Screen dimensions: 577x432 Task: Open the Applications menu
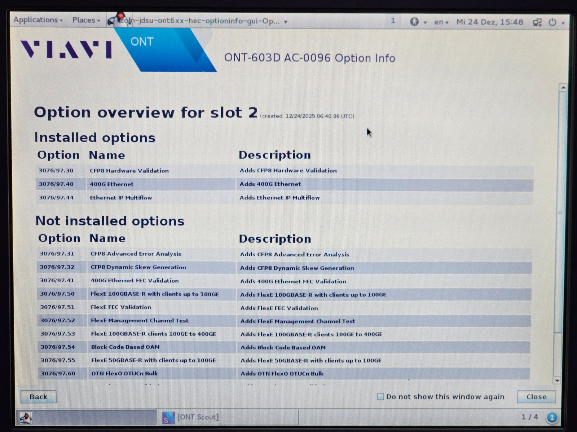tap(38, 20)
